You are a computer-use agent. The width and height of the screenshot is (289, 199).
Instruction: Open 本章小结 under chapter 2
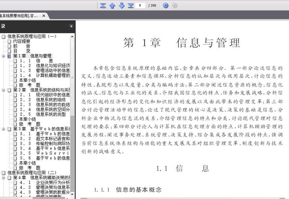click(27, 119)
